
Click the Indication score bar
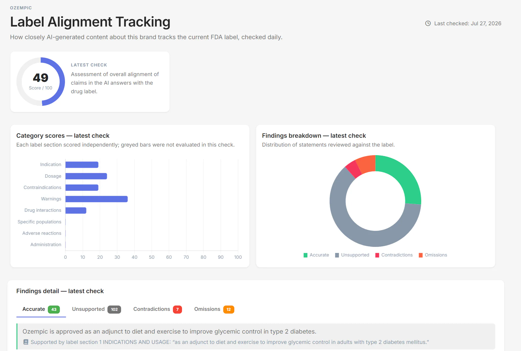point(82,165)
